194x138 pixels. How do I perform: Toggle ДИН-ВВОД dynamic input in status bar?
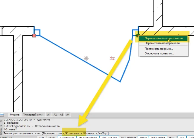158,137
